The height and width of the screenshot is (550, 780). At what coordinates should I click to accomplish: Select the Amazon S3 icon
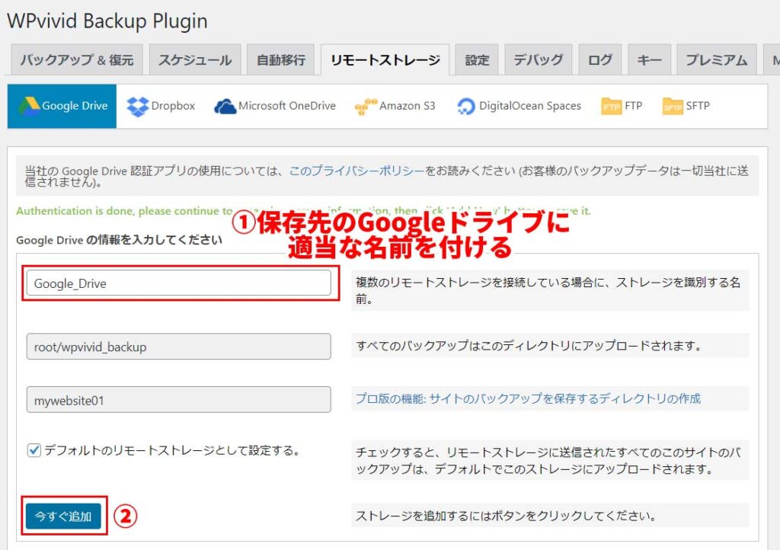pyautogui.click(x=366, y=107)
